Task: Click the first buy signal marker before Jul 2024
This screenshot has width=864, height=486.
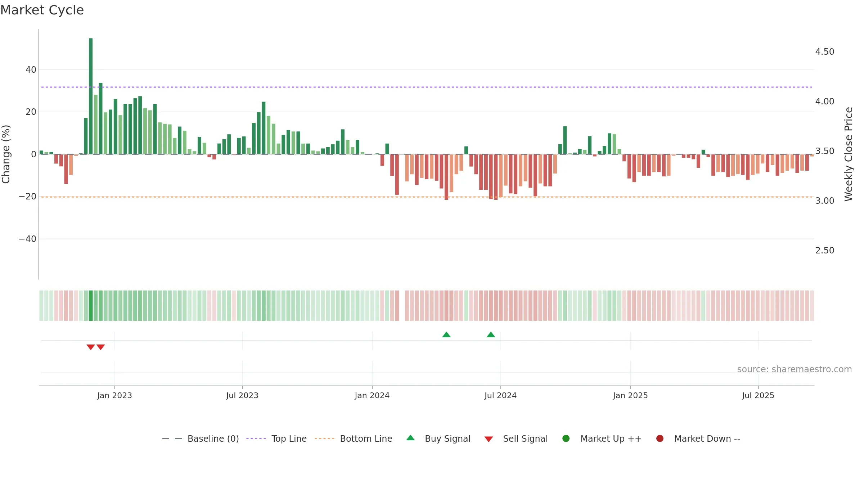Action: [446, 335]
